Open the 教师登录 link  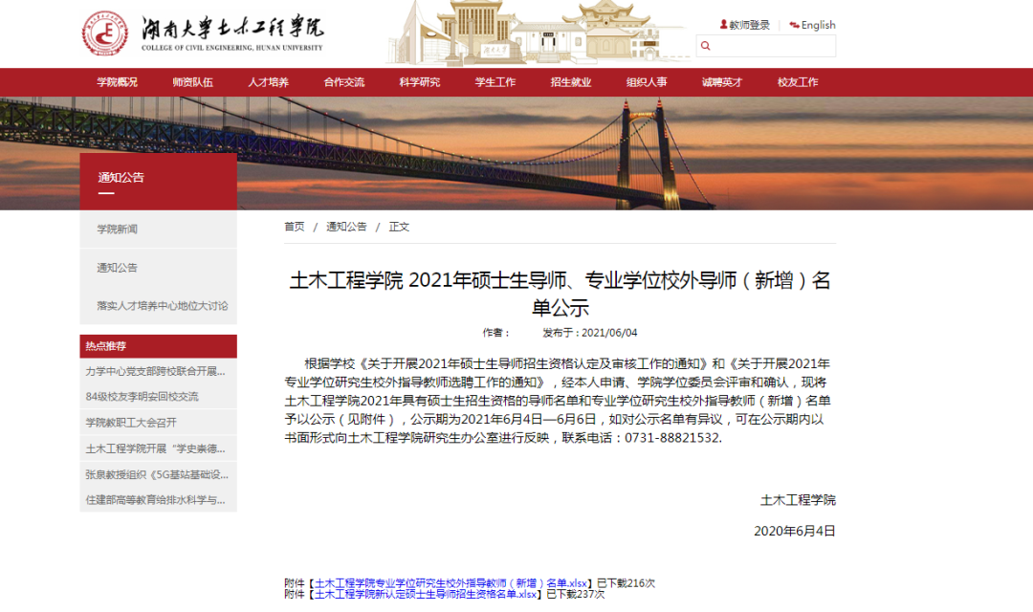(x=749, y=25)
